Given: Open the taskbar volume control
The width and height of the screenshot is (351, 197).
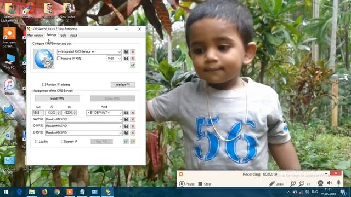Looking at the screenshot, I should pyautogui.click(x=307, y=192).
